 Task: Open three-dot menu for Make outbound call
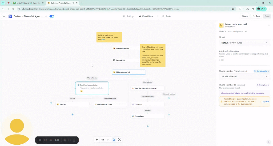pos(268,25)
